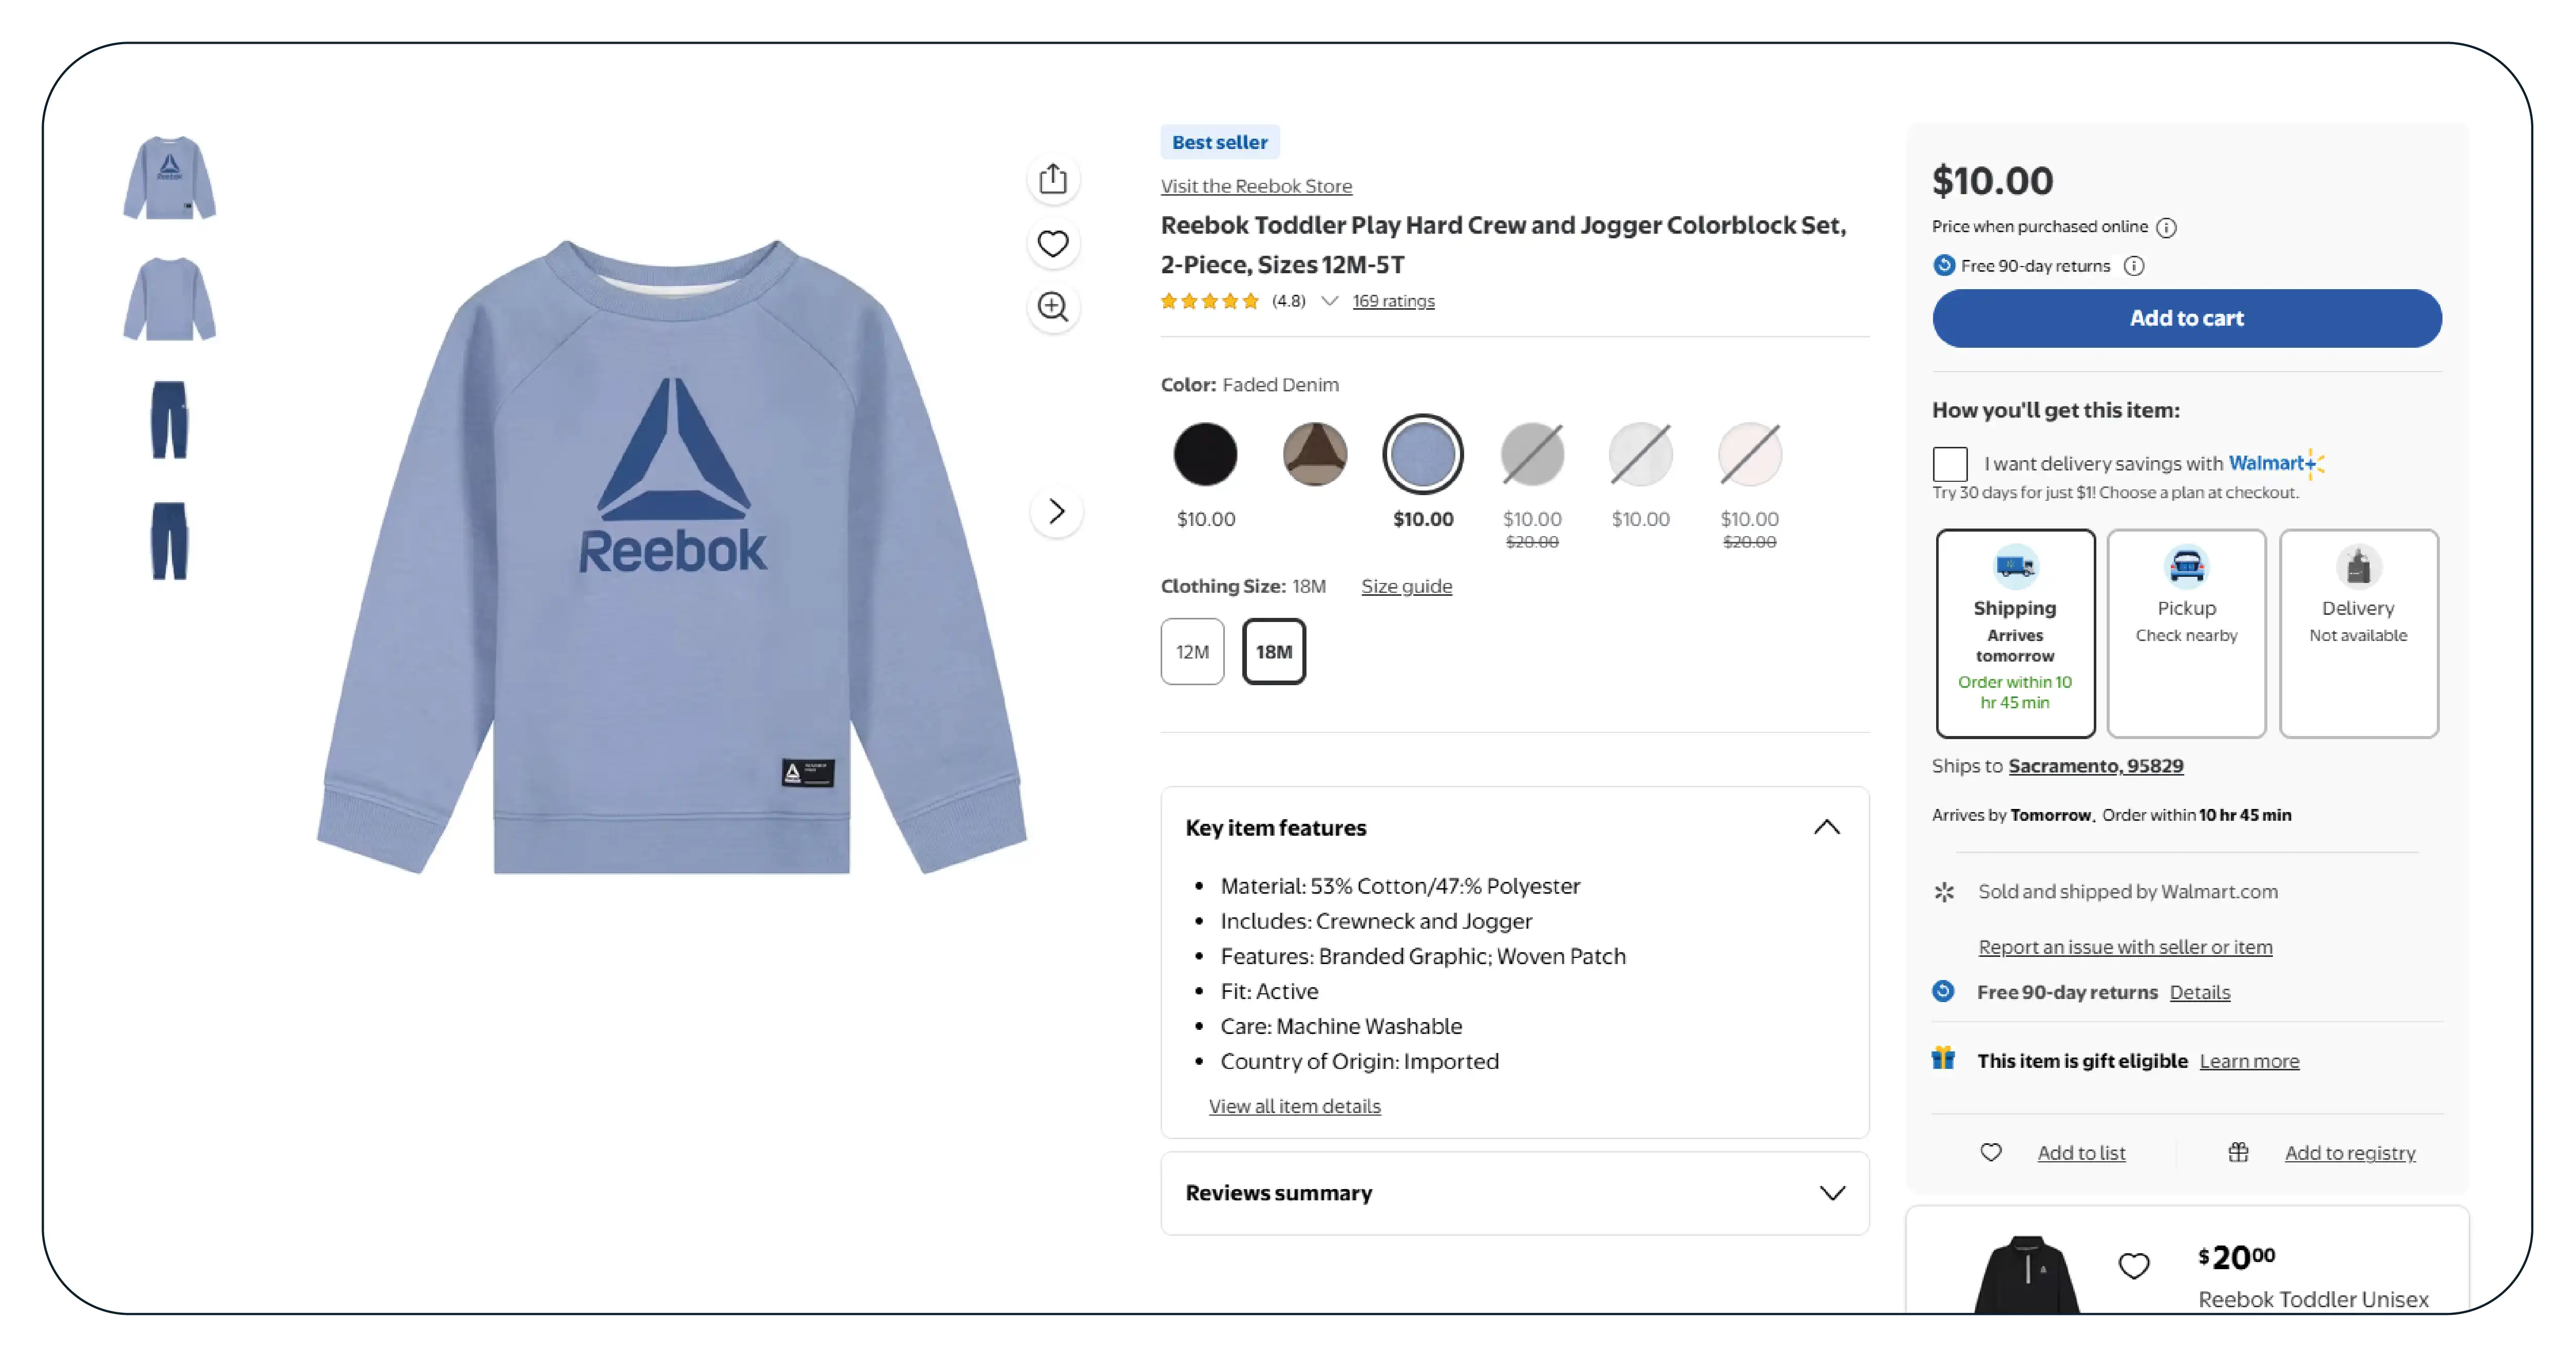Click the share icon above the heart
The height and width of the screenshot is (1357, 2576).
tap(1052, 179)
